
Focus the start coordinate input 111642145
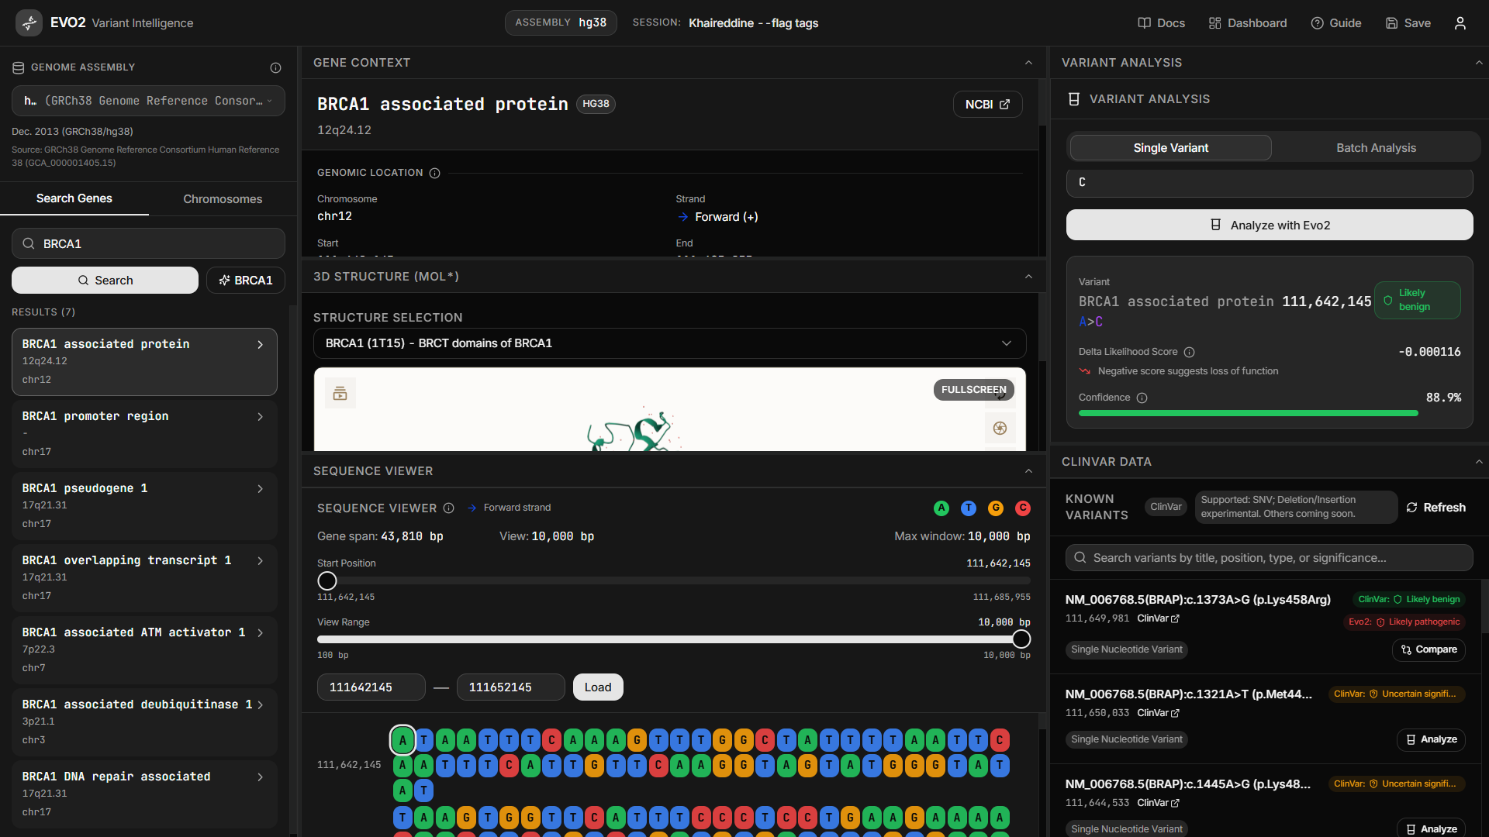point(371,687)
